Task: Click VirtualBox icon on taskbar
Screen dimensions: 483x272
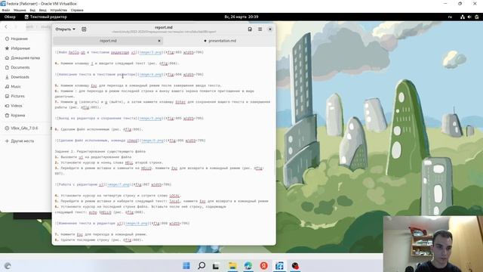Action: (x=279, y=265)
